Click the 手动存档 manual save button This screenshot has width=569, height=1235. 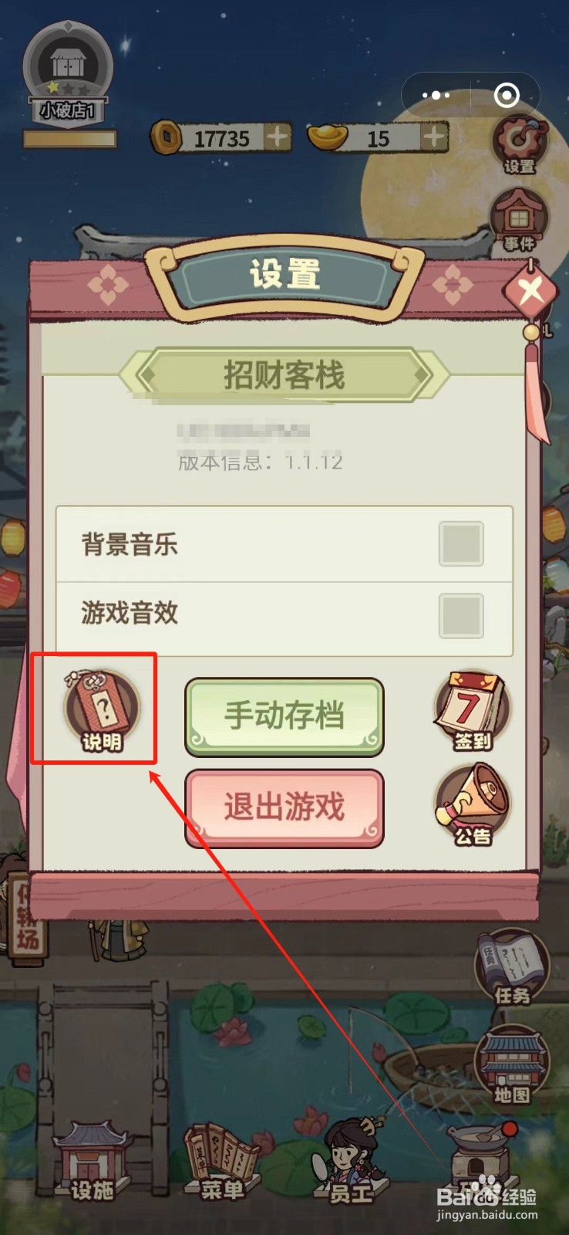(284, 716)
